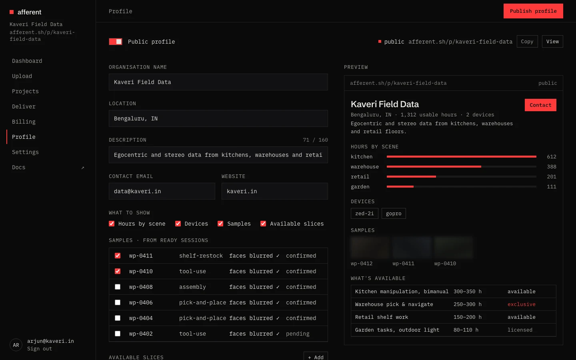Select sample wp-0404 checkbox

118,318
